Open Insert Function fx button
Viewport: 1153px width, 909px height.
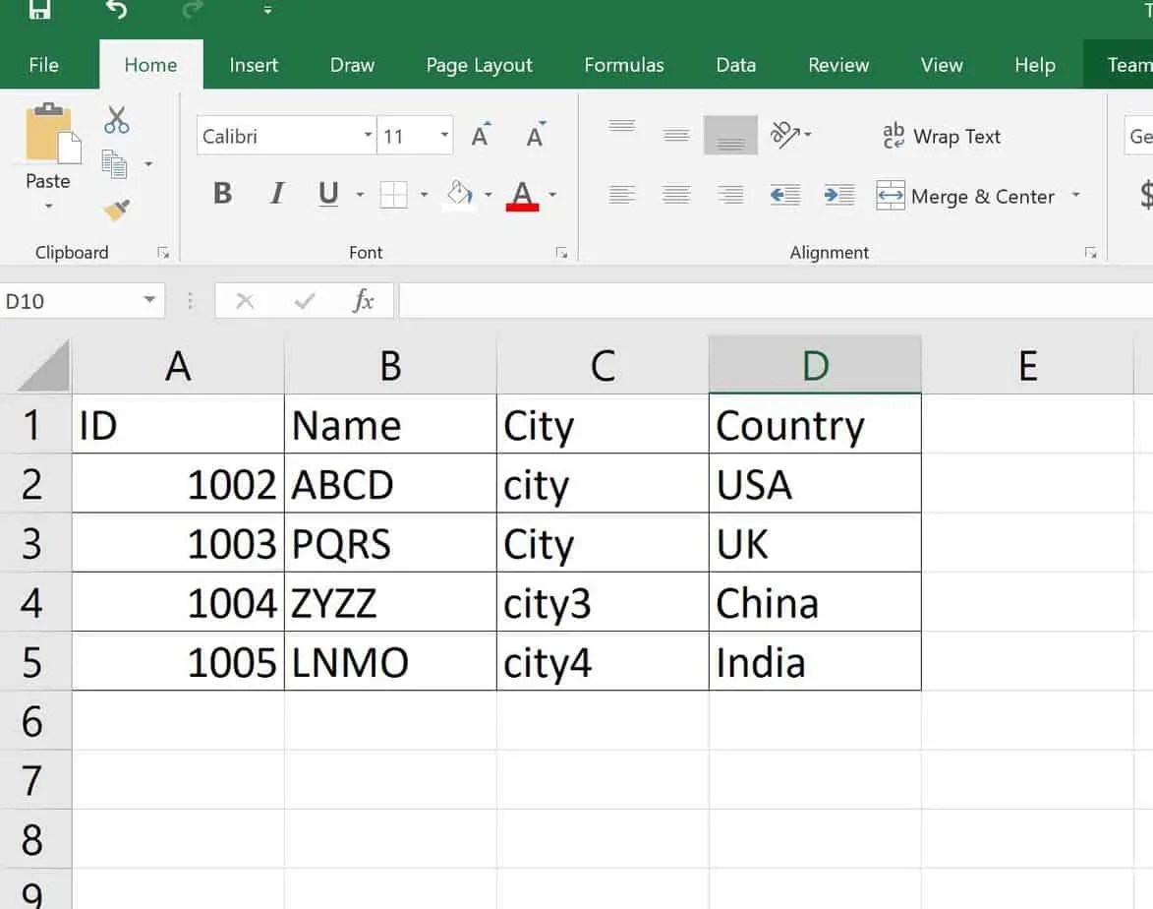[x=364, y=300]
